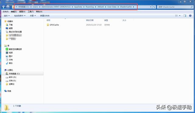The height and width of the screenshot is (113, 195).
Task: Open the 软件 (D:) drive
Action: coord(11,77)
